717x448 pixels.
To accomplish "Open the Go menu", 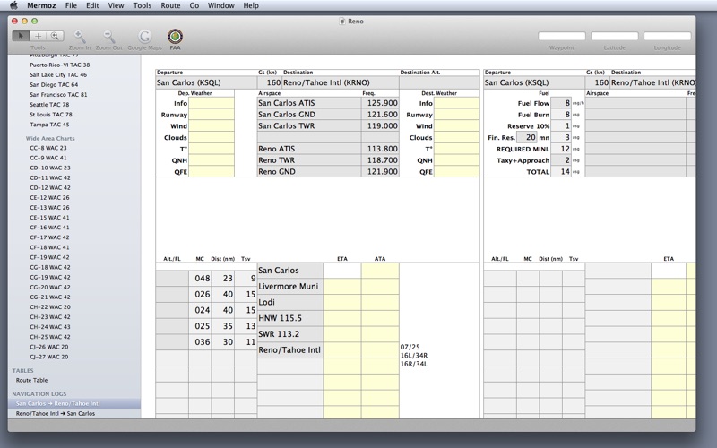I will (194, 5).
